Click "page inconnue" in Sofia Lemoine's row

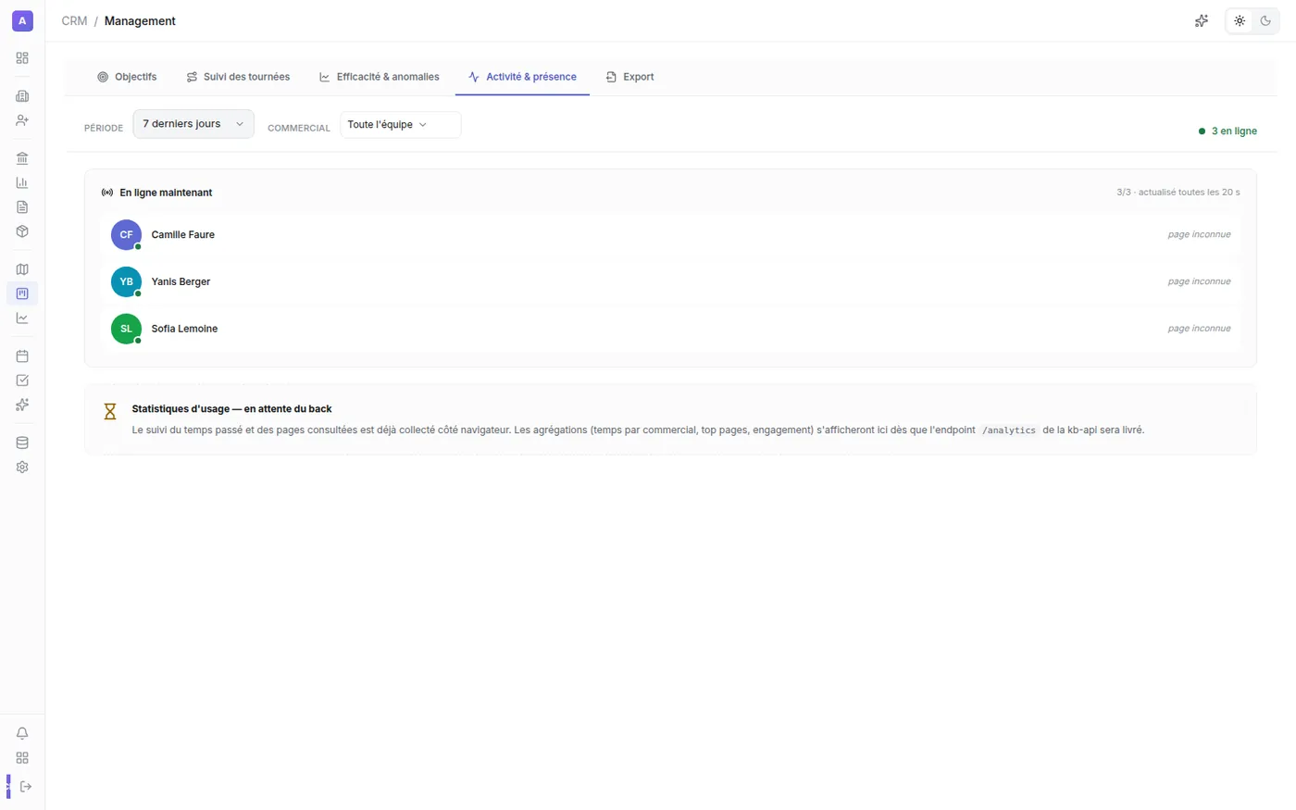[1199, 329]
